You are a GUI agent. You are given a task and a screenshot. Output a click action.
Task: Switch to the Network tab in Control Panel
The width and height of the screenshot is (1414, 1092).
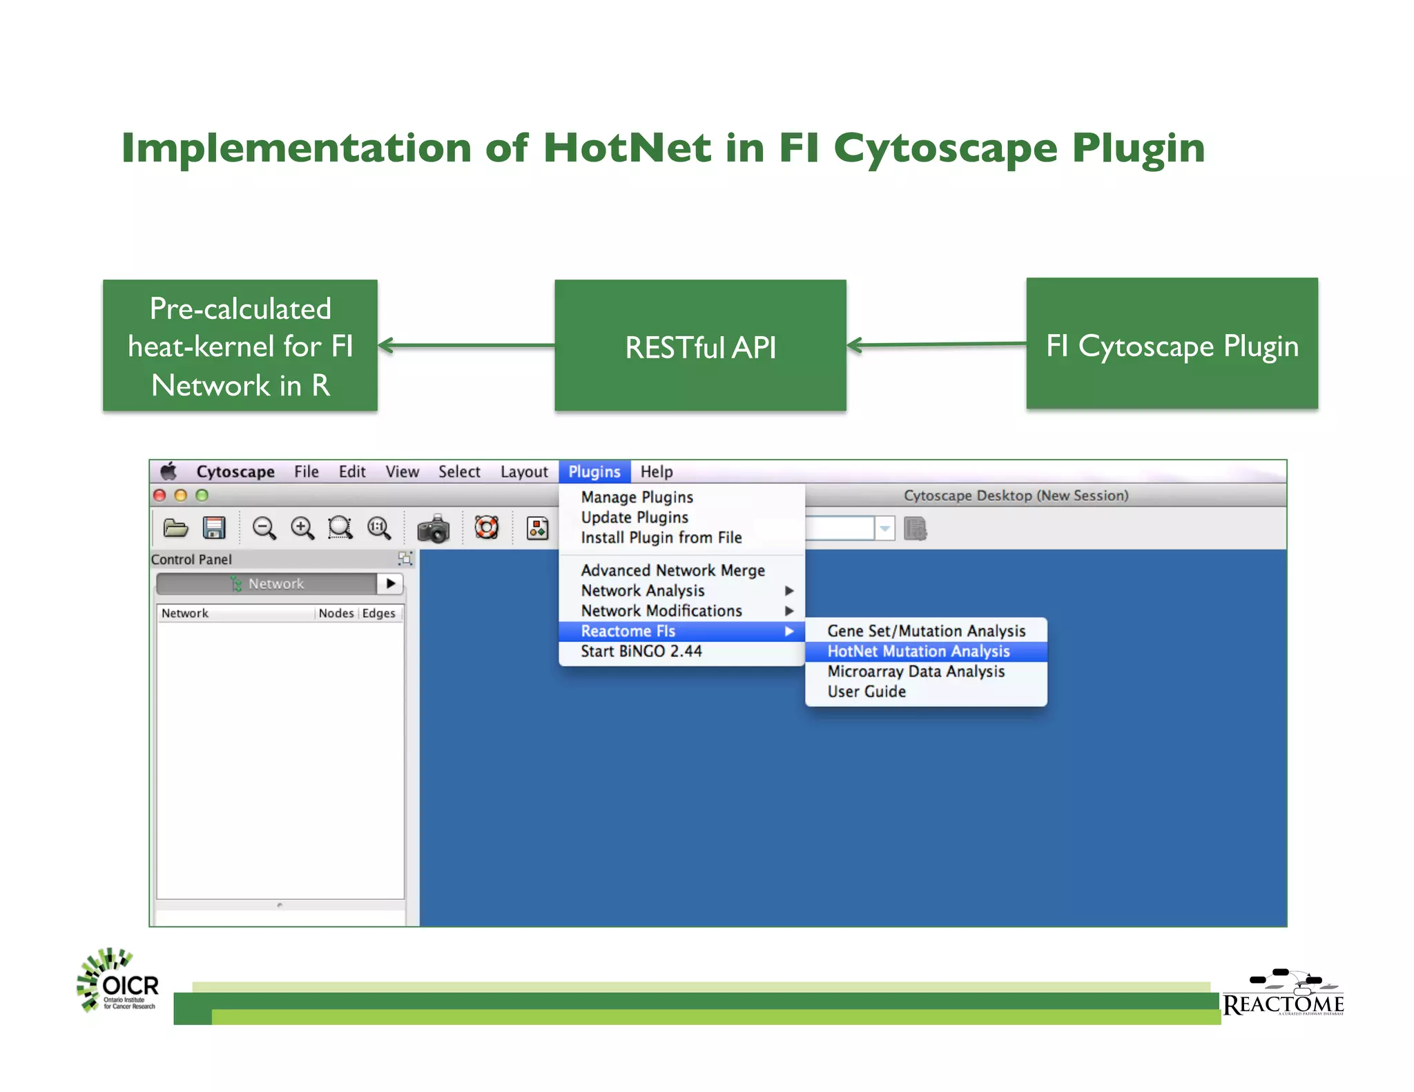[x=267, y=584]
